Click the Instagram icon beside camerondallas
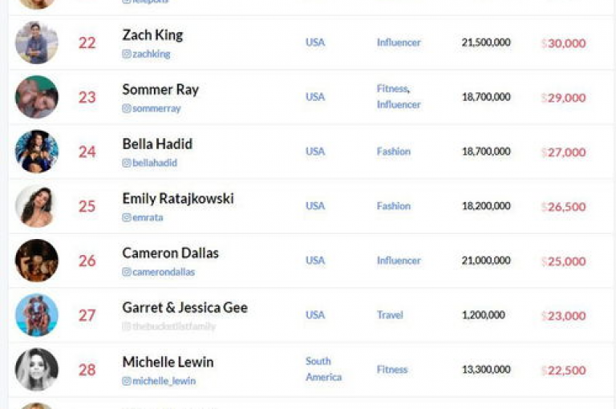Screen dimensions: 616x409 pyautogui.click(x=127, y=272)
